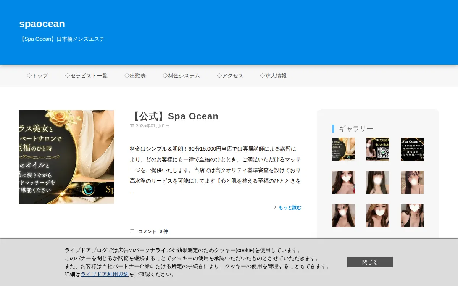458x286 pixels.
Task: Click the chevron icon before もっと読む
Action: [276, 207]
